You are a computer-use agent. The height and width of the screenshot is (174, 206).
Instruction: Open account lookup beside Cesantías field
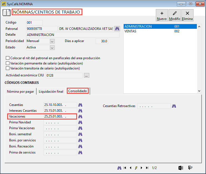[x=80, y=105]
